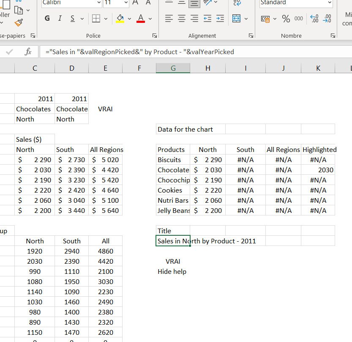
Task: Open the Police group dialog launcher
Action: pos(154,35)
